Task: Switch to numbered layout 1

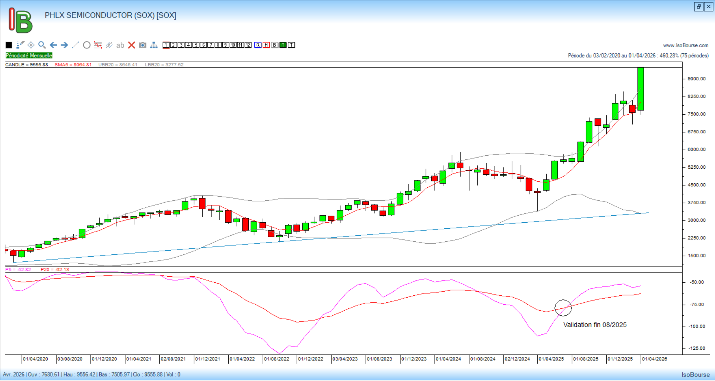Action: click(166, 45)
